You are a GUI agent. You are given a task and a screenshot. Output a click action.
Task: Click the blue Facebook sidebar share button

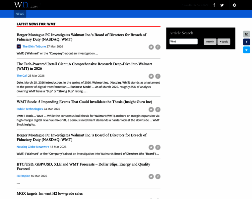246,42
